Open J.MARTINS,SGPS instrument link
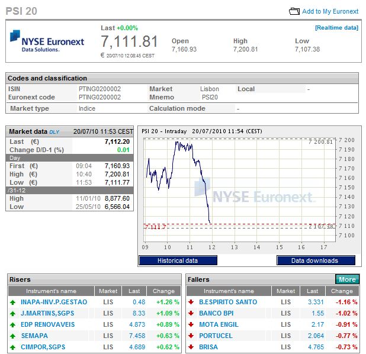The height and width of the screenshot is (354, 366). (47, 313)
